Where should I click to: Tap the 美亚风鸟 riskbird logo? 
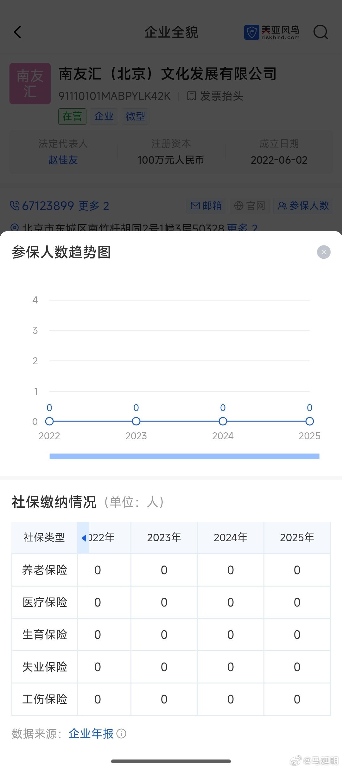pyautogui.click(x=272, y=32)
